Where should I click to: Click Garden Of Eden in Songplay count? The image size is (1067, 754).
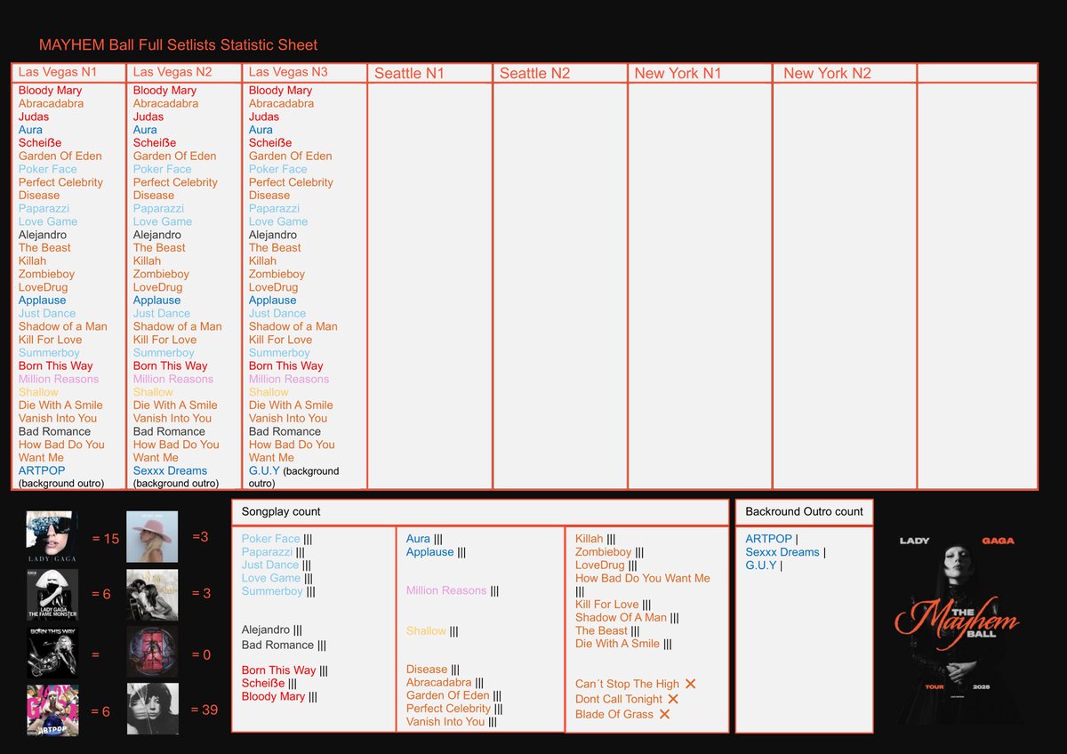(x=448, y=695)
